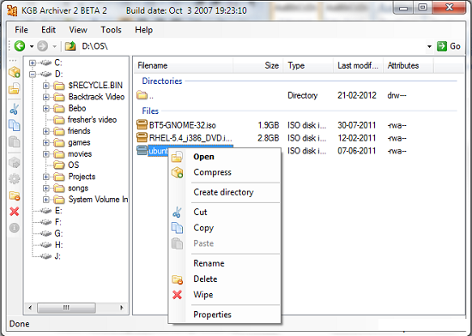
Task: Click the Size column header
Action: (x=257, y=65)
